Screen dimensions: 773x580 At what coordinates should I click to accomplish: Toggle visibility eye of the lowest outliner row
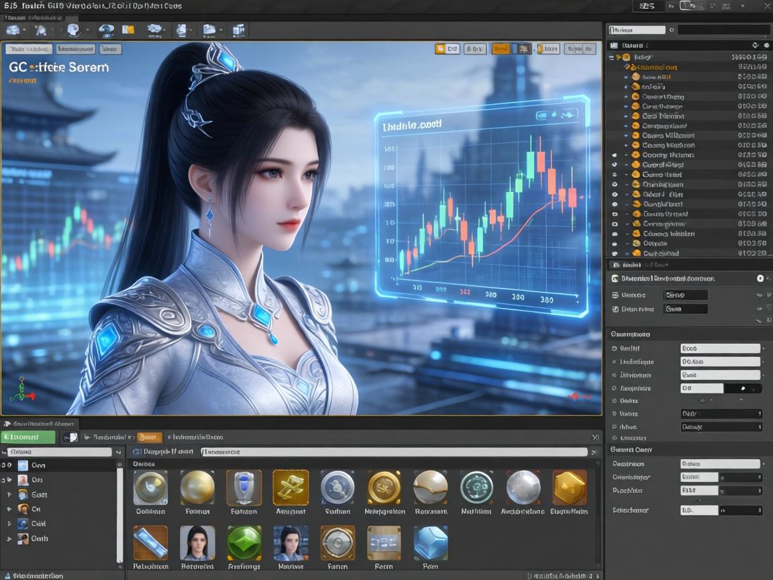coord(615,254)
